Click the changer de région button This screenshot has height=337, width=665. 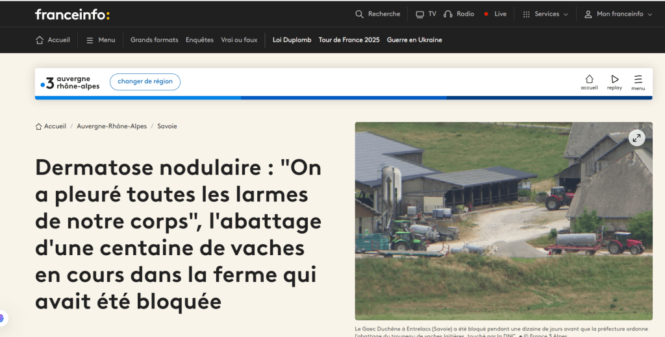145,82
